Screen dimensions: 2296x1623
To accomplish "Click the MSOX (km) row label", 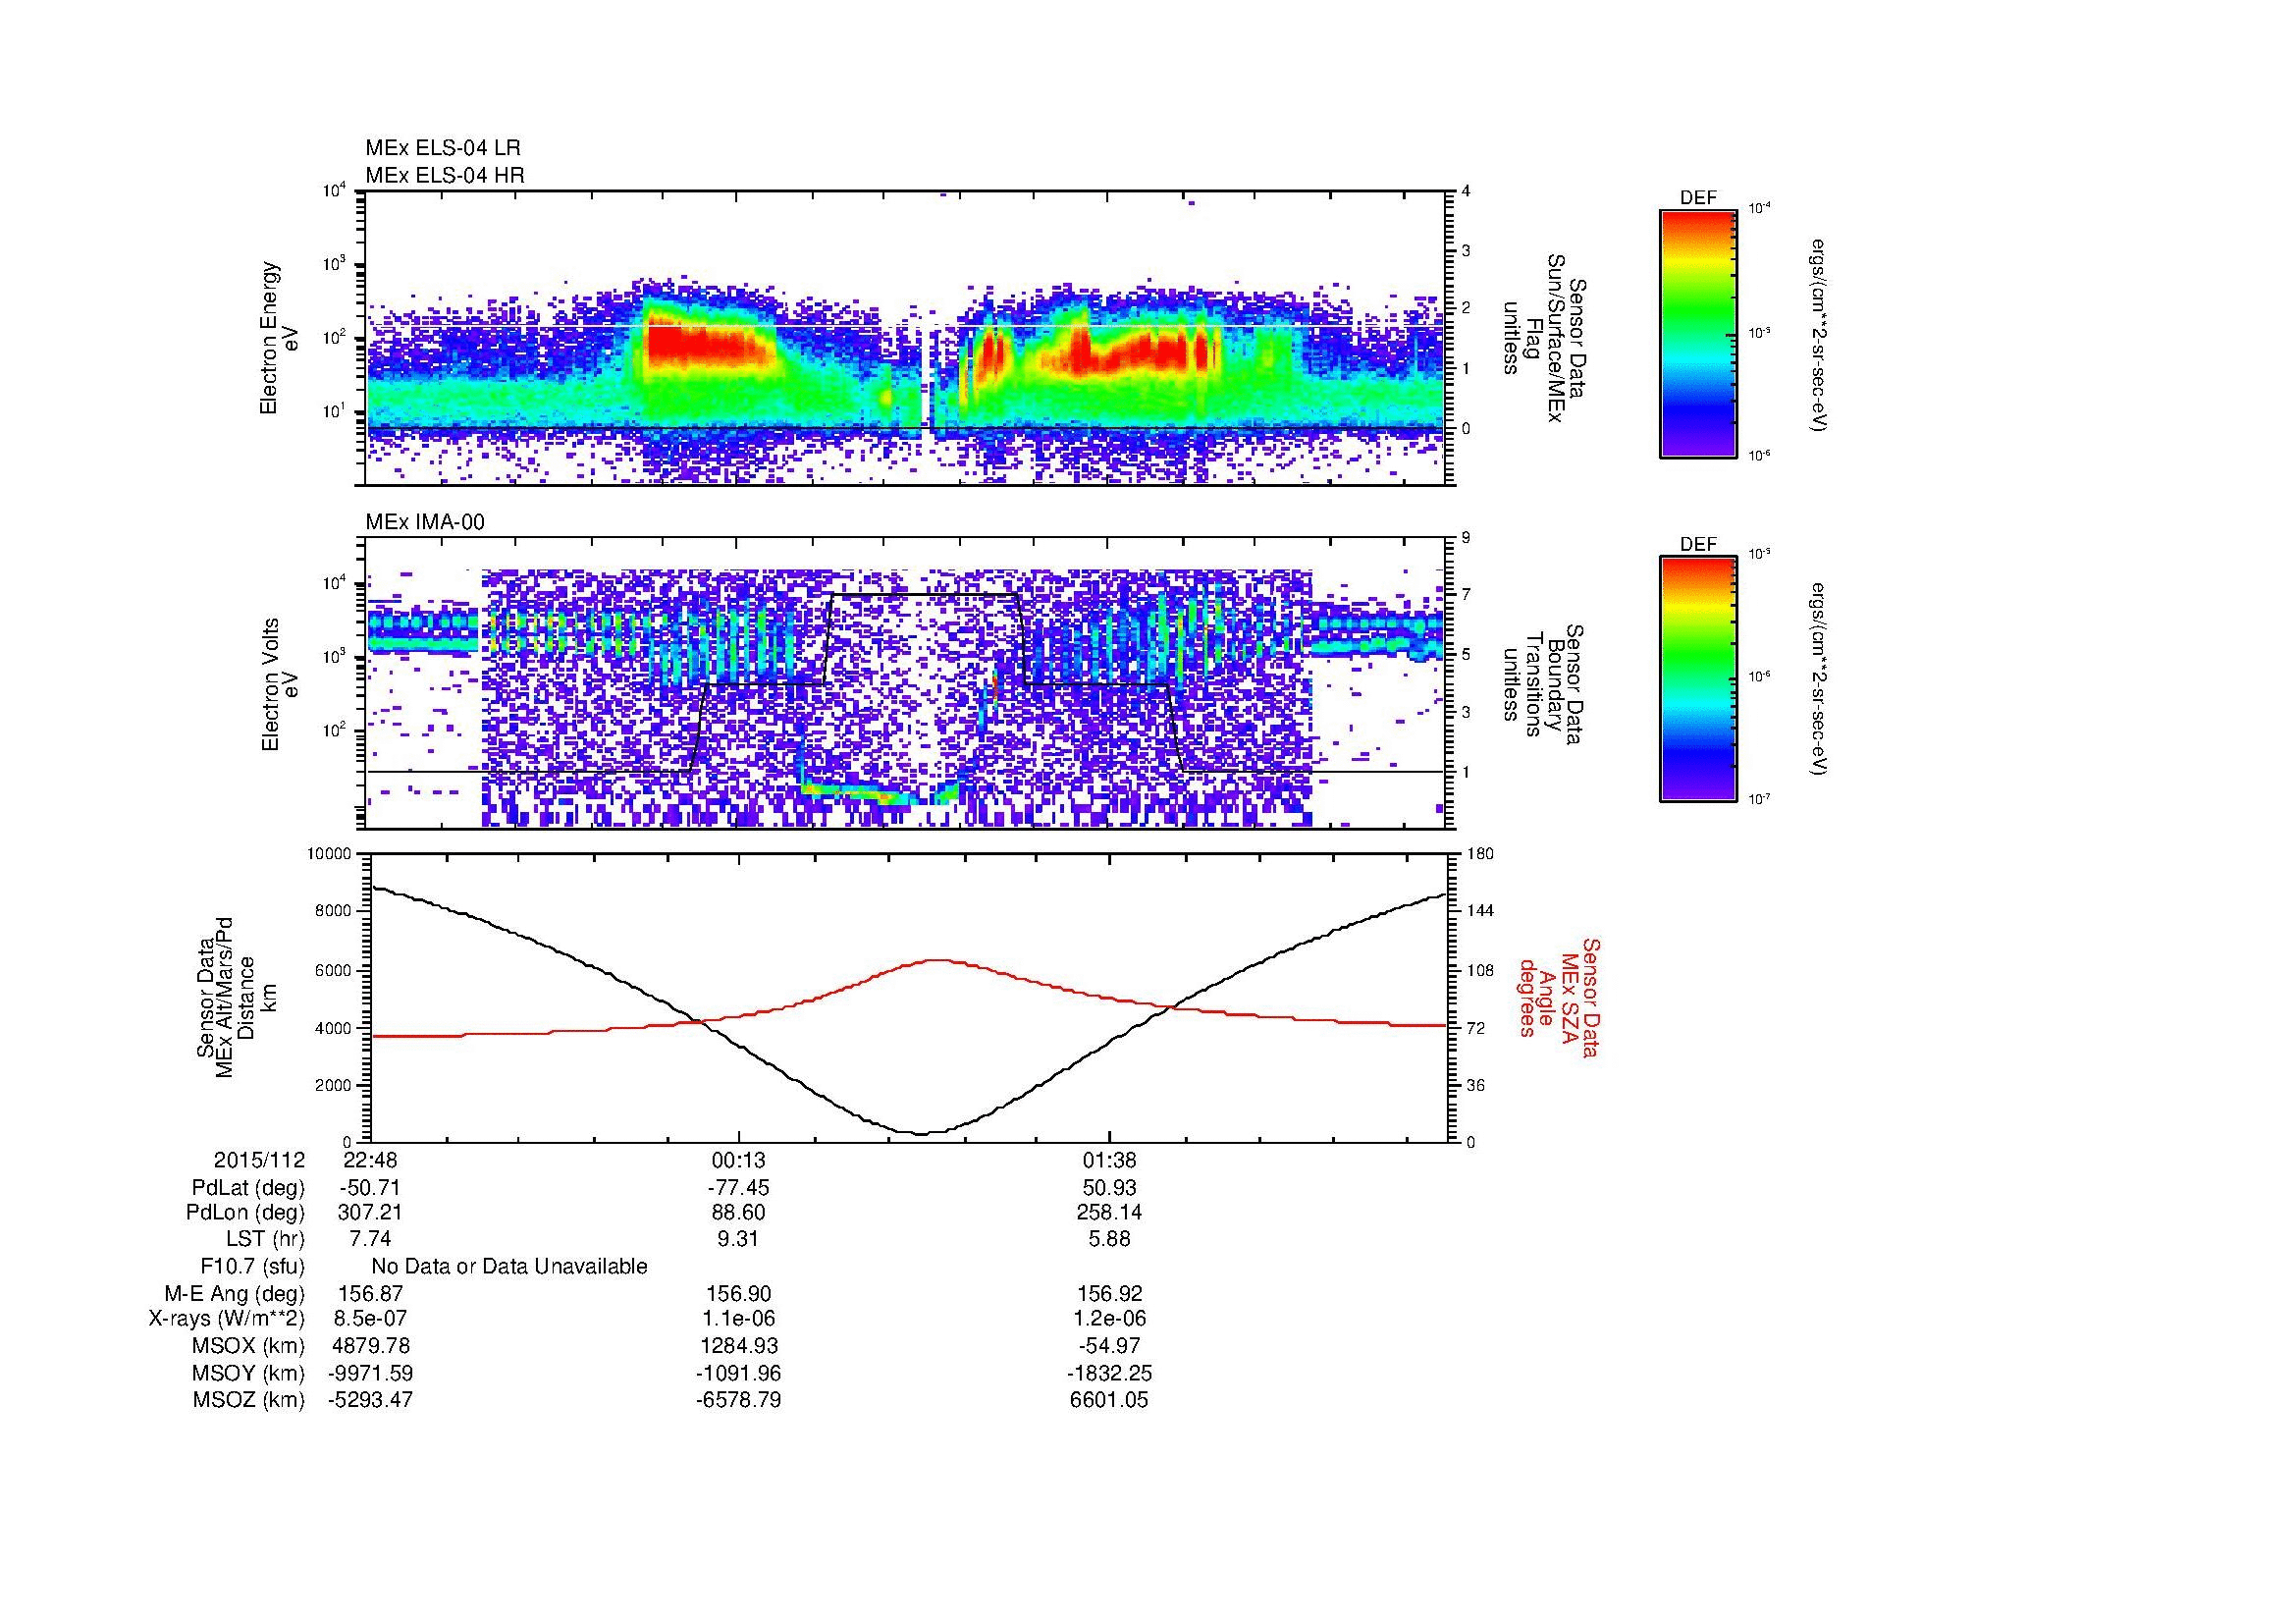I will click(249, 1346).
